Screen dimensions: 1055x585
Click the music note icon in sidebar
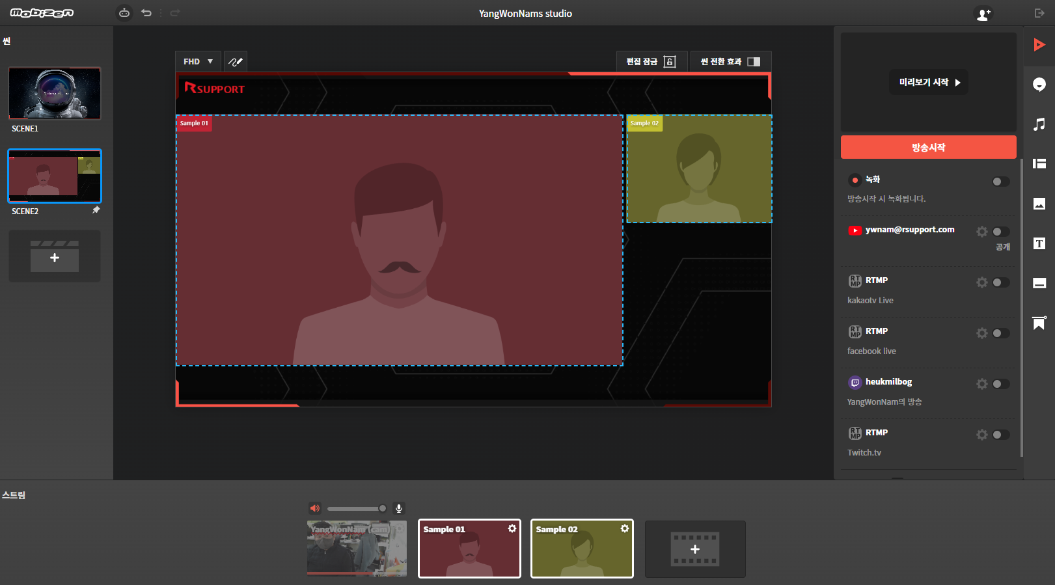point(1039,124)
